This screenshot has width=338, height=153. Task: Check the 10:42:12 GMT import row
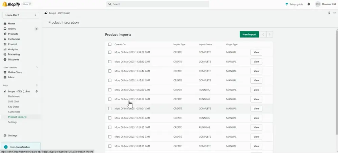110,99
